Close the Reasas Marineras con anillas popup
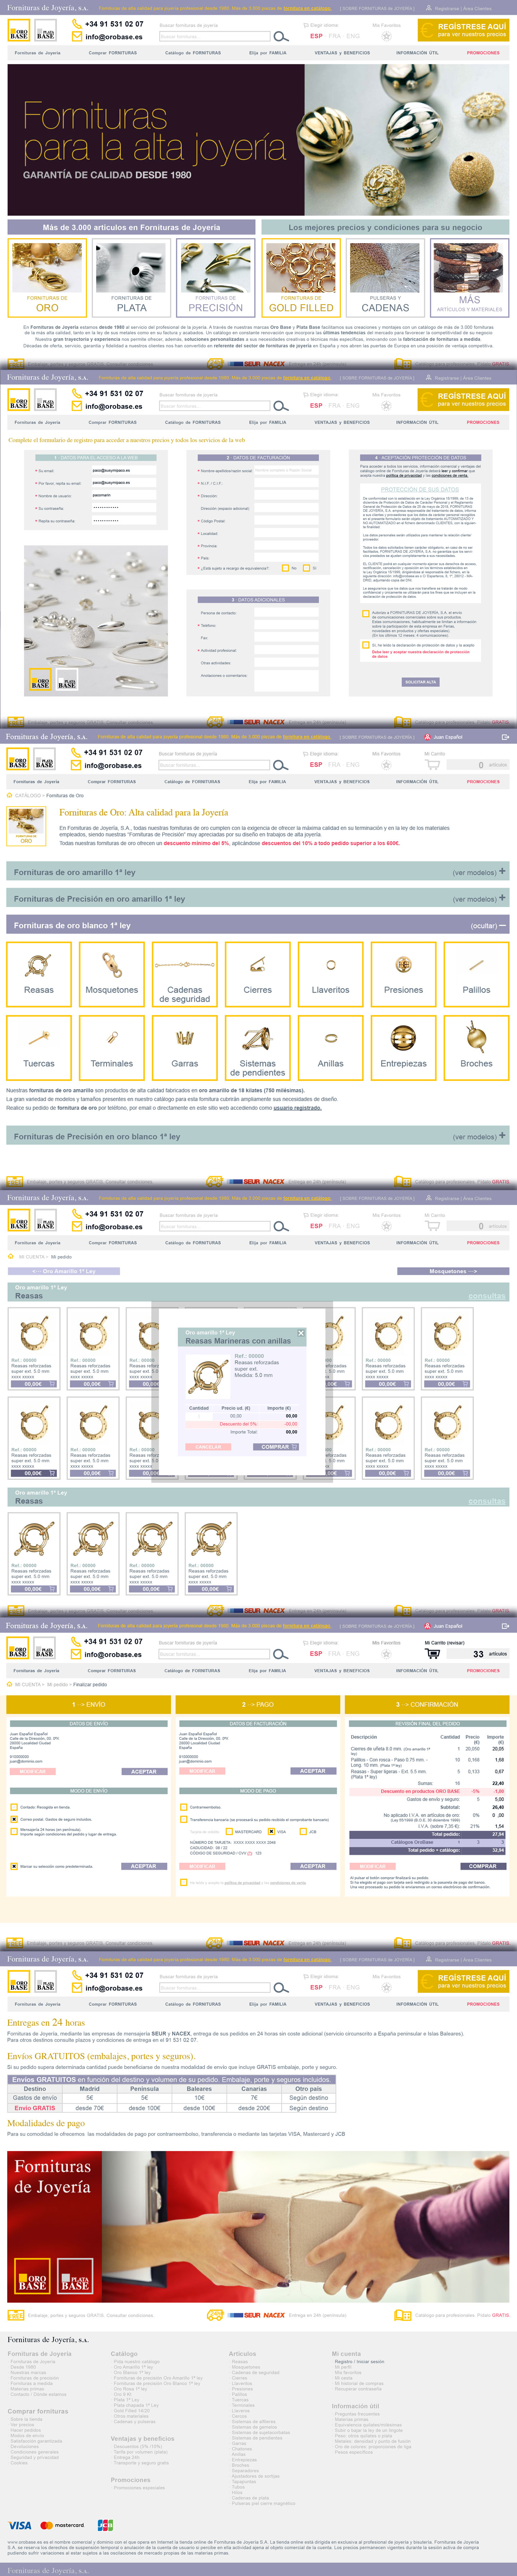 [301, 1333]
